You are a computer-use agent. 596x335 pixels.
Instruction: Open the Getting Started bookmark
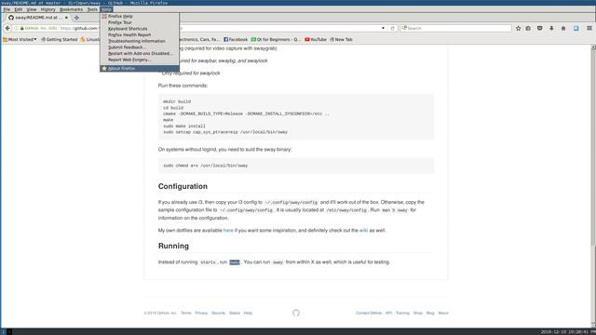[59, 39]
